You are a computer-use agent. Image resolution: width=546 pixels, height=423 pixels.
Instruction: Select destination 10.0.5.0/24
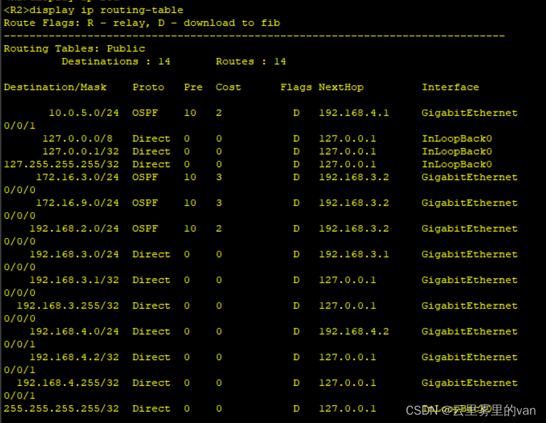[x=84, y=113]
